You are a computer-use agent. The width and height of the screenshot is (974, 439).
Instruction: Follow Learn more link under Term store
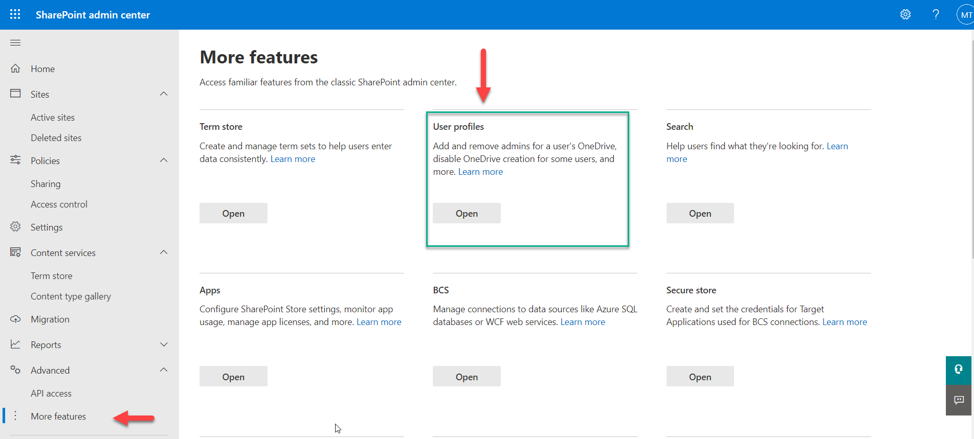tap(293, 159)
